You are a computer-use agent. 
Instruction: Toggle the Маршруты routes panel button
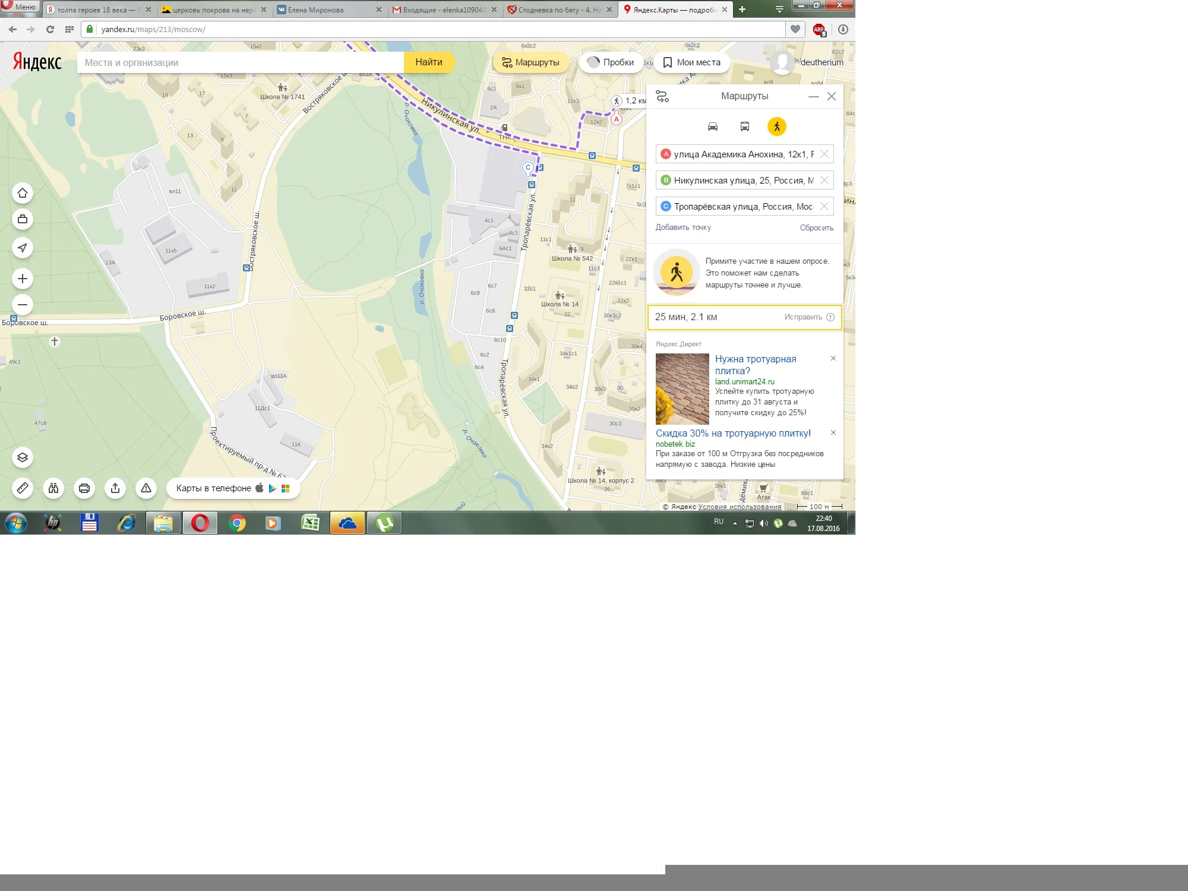click(530, 62)
